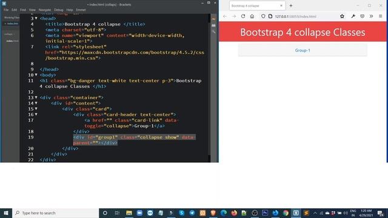This screenshot has height=218, width=388.
Task: Open the File menu in Brackets
Action: tap(6, 10)
